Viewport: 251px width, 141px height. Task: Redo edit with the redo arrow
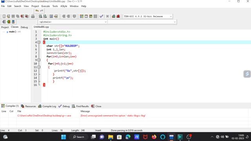pyautogui.click(x=42, y=11)
